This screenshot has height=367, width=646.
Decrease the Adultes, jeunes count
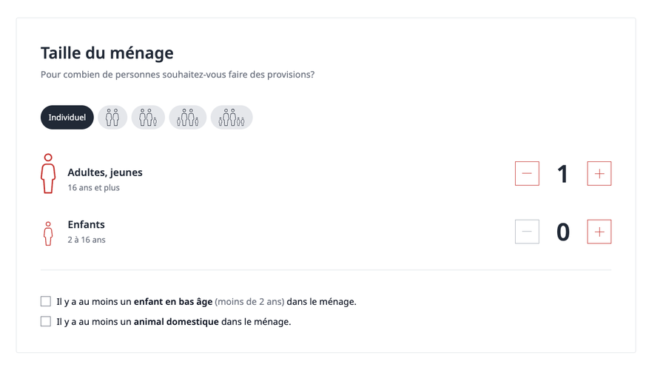click(x=527, y=174)
